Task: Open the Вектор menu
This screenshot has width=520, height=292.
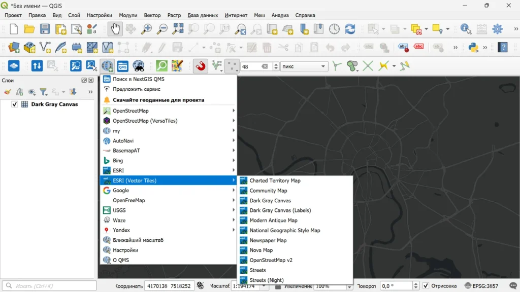Action: 152,15
